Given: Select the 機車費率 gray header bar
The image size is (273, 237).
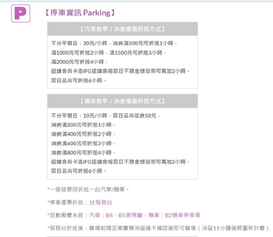Looking at the screenshot, I should 122,101.
